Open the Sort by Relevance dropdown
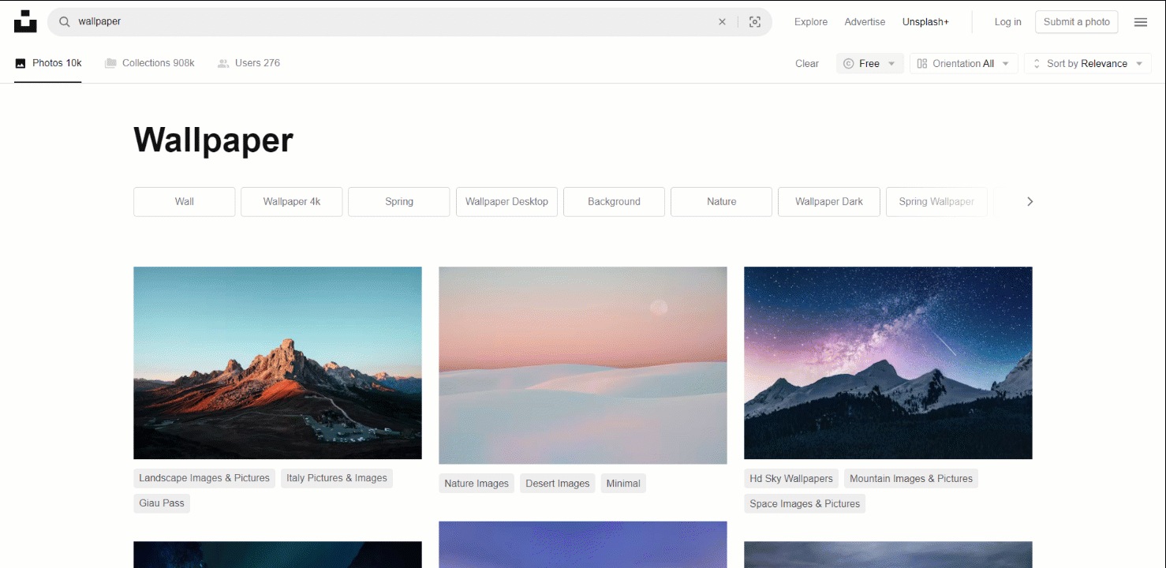The image size is (1166, 568). (x=1087, y=63)
